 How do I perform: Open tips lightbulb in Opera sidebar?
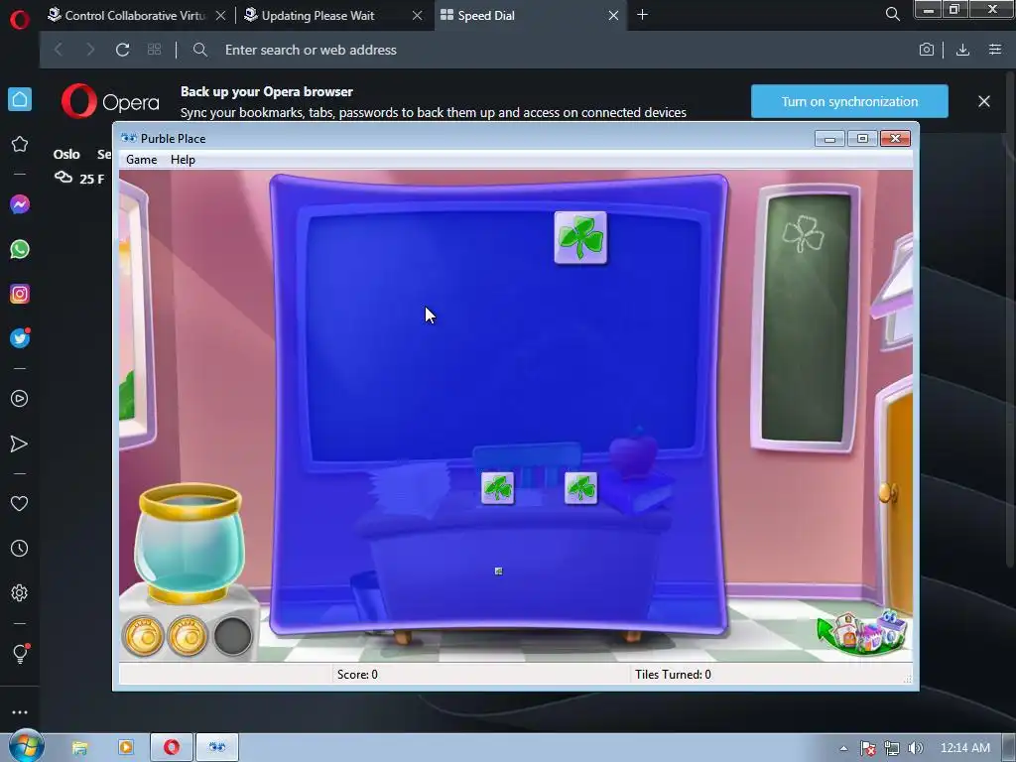20,653
